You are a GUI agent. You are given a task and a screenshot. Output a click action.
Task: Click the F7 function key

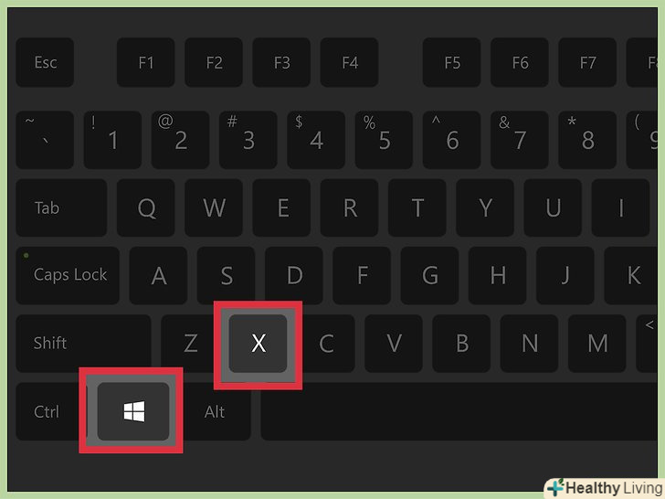587,62
